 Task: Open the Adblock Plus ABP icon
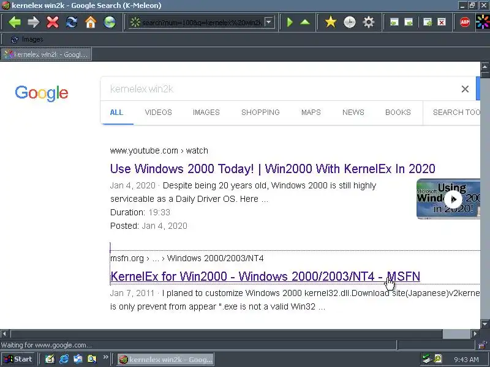pyautogui.click(x=465, y=22)
